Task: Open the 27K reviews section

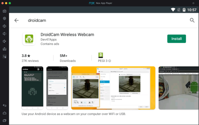Action: pos(30,61)
